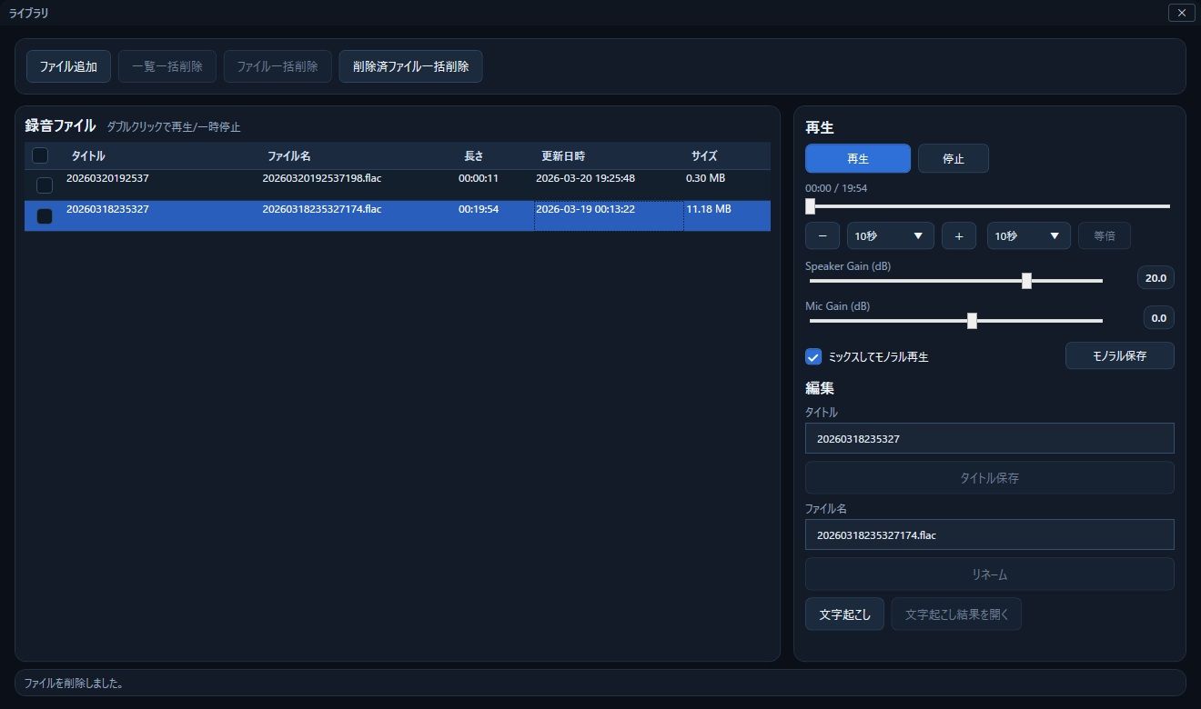1201x709 pixels.
Task: Open the skip-back 10秒 dropdown
Action: (x=890, y=236)
